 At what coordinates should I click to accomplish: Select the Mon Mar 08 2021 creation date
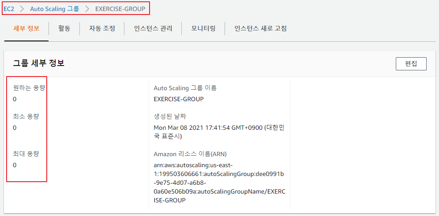219,132
